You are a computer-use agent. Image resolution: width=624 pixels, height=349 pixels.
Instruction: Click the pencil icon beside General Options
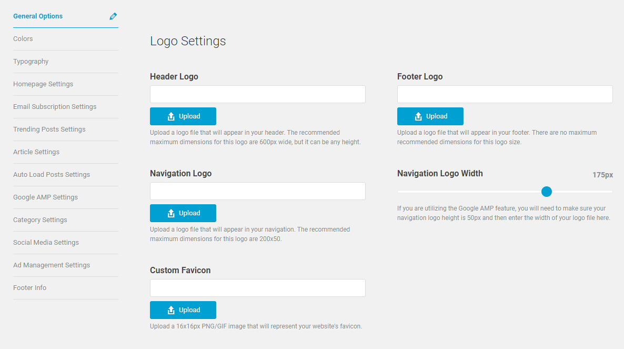[113, 16]
